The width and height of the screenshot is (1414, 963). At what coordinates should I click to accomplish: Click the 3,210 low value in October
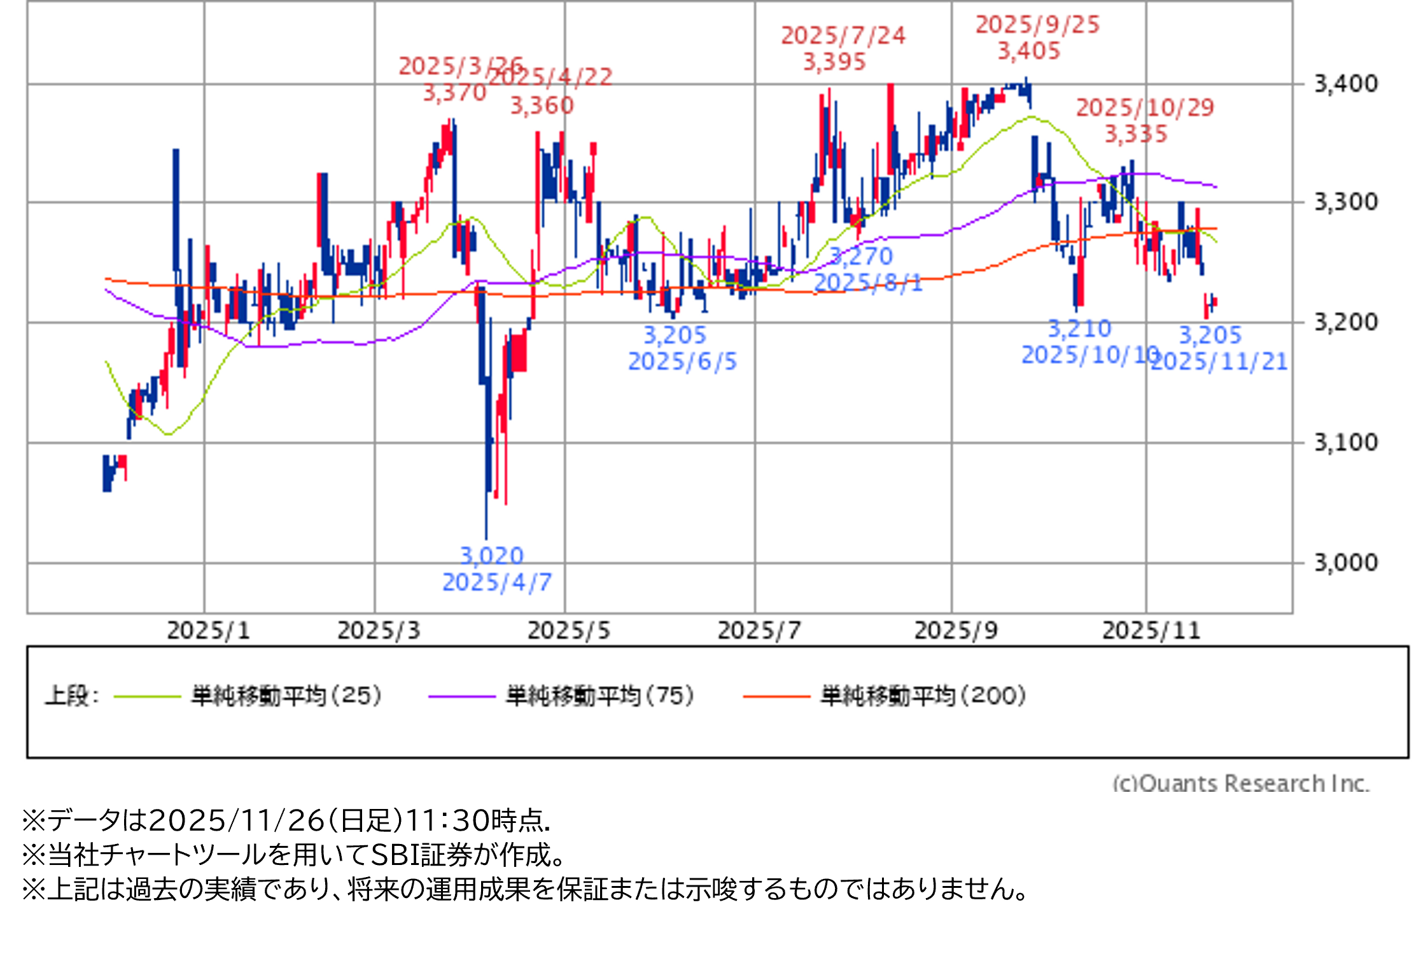[x=1079, y=329]
